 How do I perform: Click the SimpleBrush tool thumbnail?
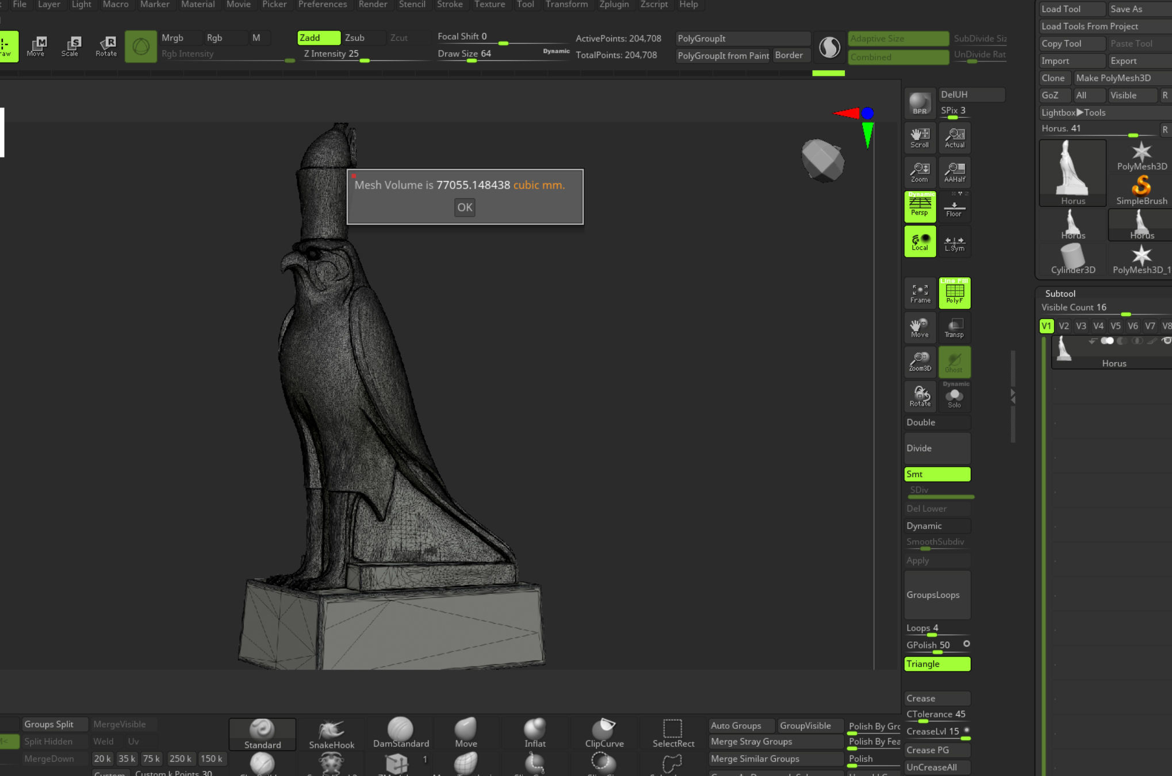1141,190
